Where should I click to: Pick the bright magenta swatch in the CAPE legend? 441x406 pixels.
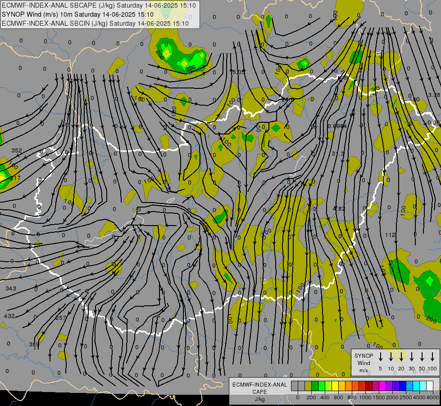(382, 386)
